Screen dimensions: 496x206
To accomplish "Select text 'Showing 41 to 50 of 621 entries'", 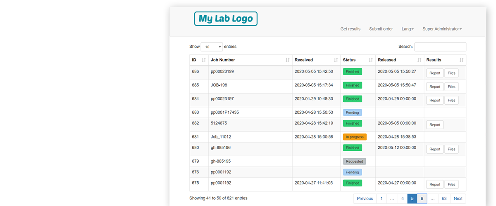I will pos(218,198).
